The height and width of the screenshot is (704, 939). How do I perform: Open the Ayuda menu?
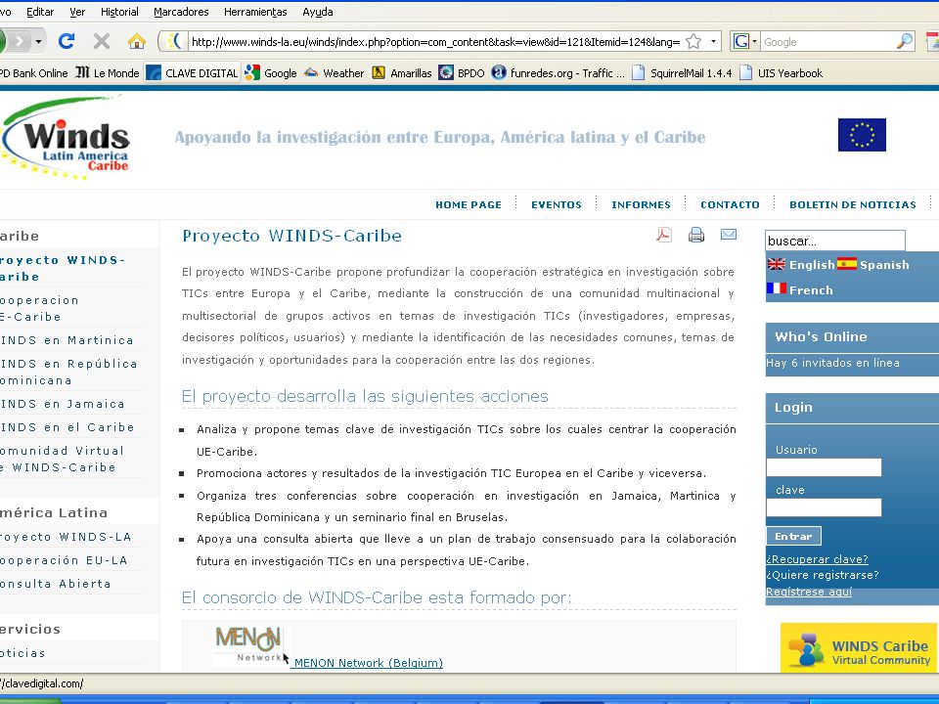click(317, 12)
